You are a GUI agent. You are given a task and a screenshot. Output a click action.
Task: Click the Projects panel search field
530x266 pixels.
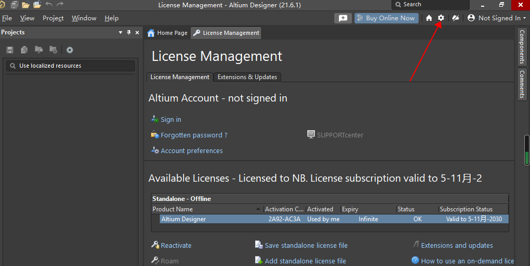(70, 66)
